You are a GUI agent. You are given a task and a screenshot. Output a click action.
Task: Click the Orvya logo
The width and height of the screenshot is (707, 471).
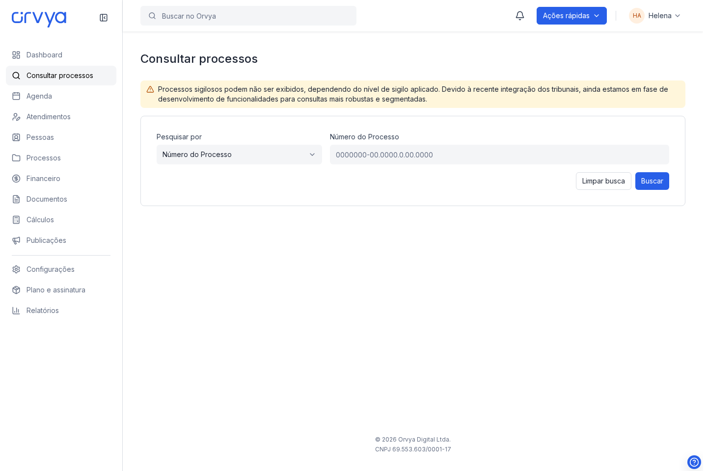click(39, 19)
